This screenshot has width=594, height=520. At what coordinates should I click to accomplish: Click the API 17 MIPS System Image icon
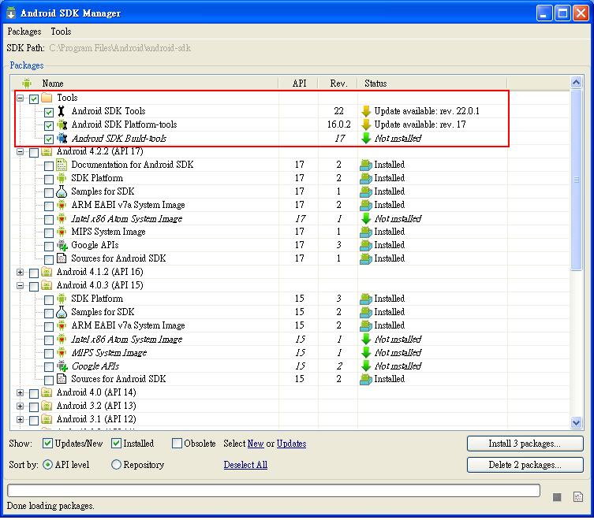tap(62, 232)
